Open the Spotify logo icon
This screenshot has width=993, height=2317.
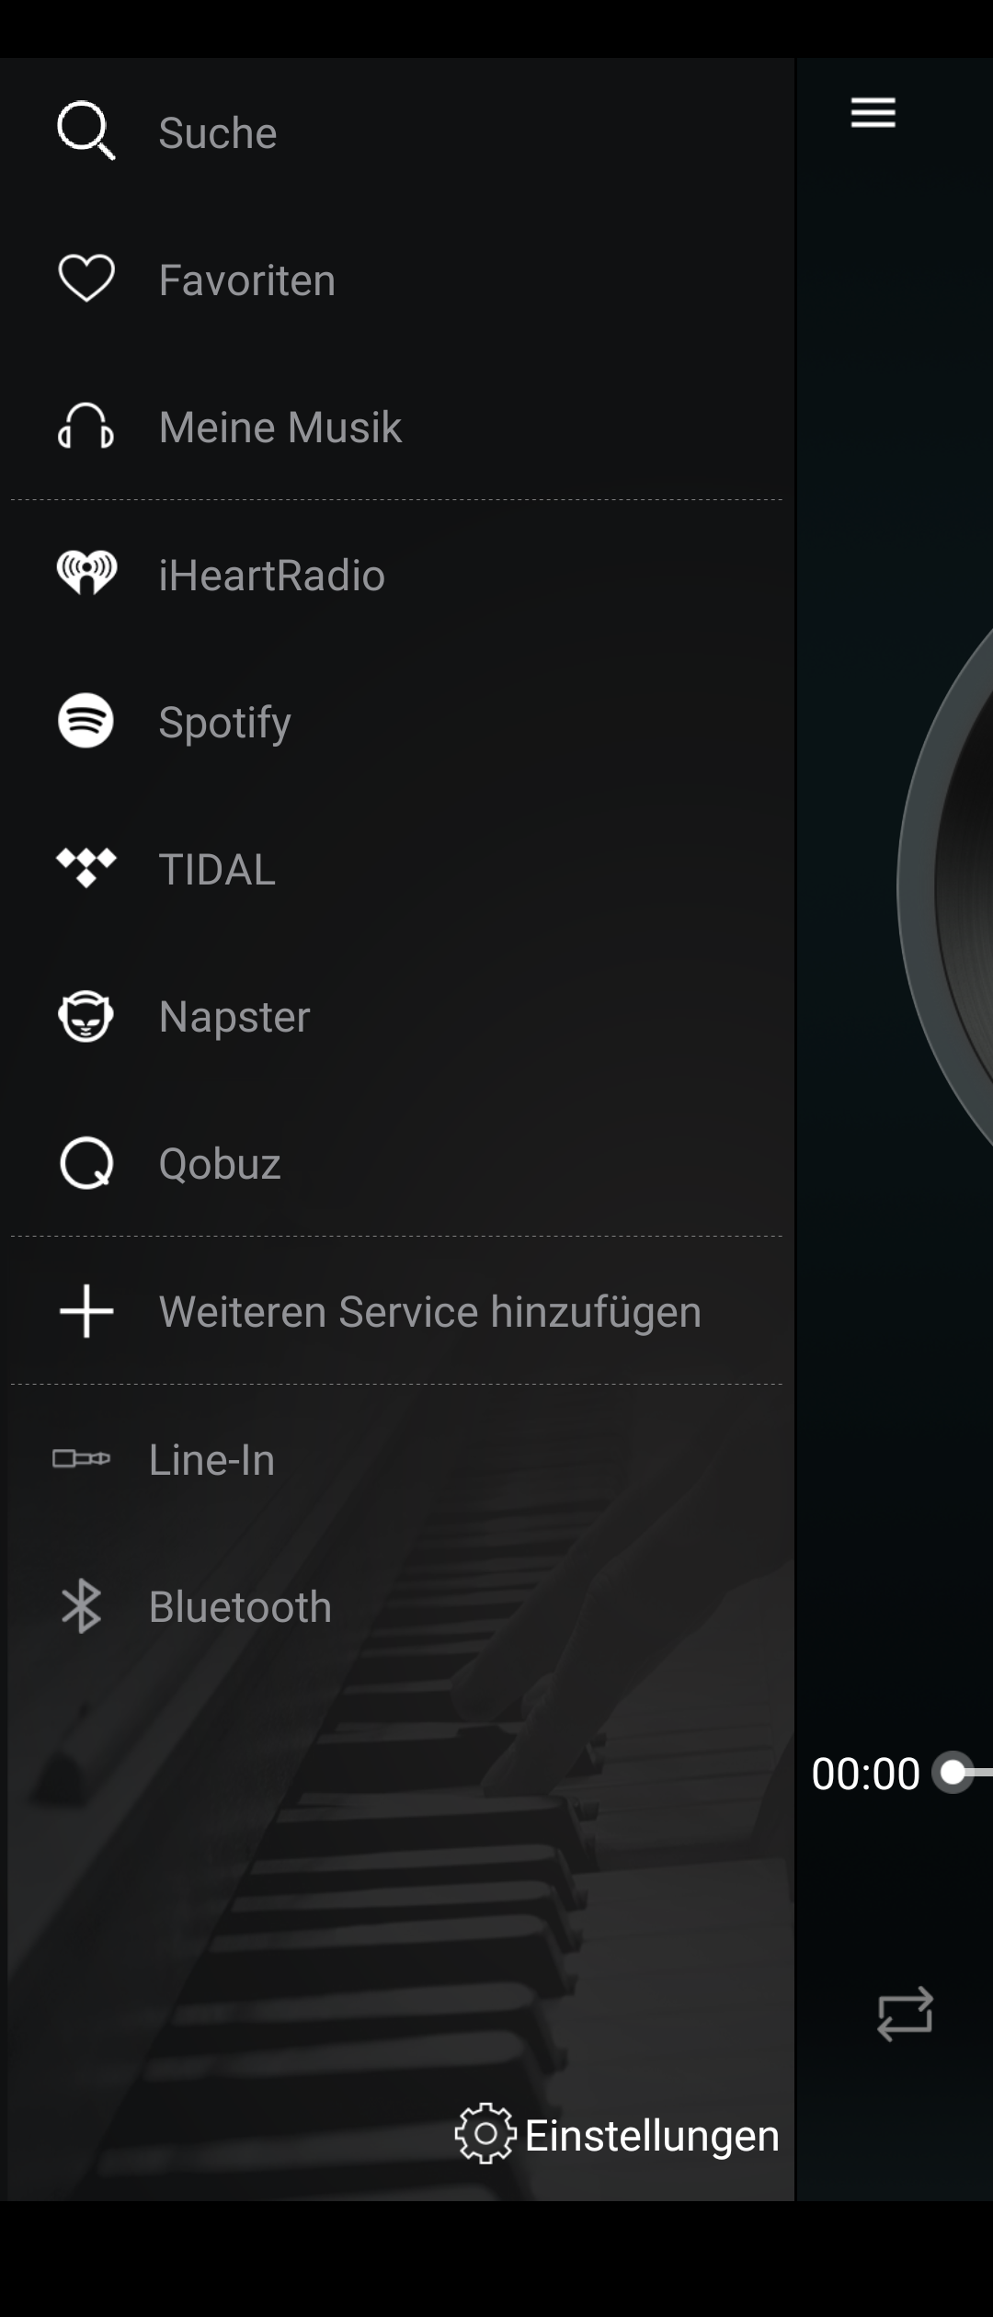[86, 721]
